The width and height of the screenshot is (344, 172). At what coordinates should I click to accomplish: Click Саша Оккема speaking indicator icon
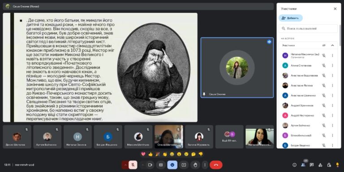pos(269,42)
